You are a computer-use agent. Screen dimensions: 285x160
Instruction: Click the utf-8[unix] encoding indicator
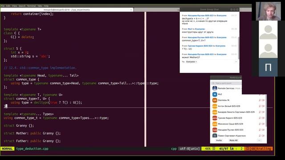[x=190, y=148]
